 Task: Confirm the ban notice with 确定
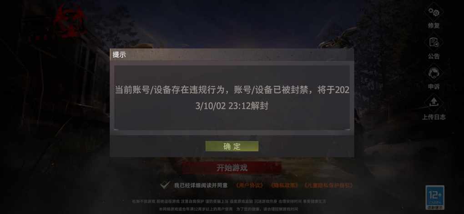pos(232,146)
